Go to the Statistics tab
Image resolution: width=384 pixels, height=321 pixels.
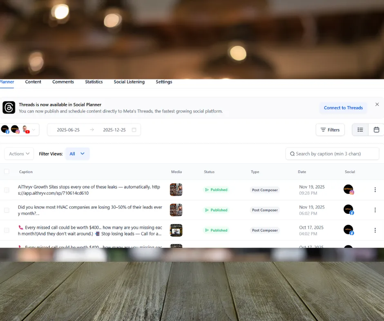(94, 82)
